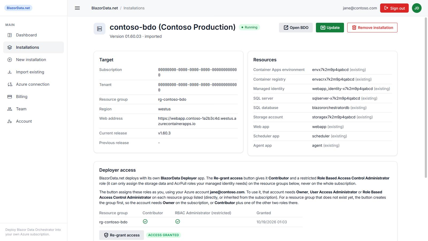Click the blazororchestratordb SQL database value

point(331,108)
